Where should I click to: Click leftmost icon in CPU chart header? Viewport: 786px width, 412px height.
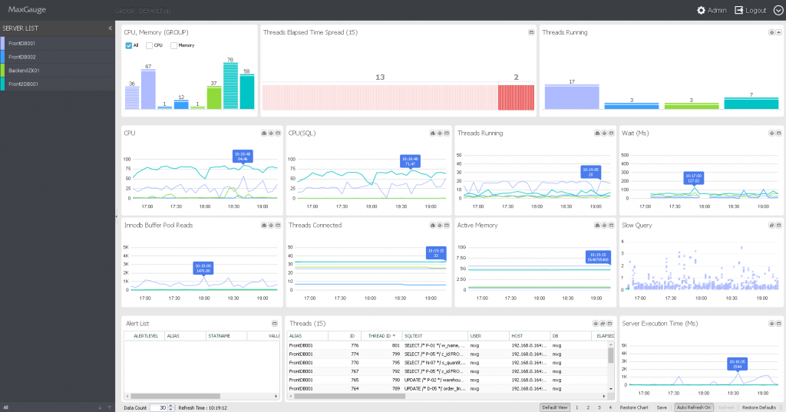(x=264, y=133)
